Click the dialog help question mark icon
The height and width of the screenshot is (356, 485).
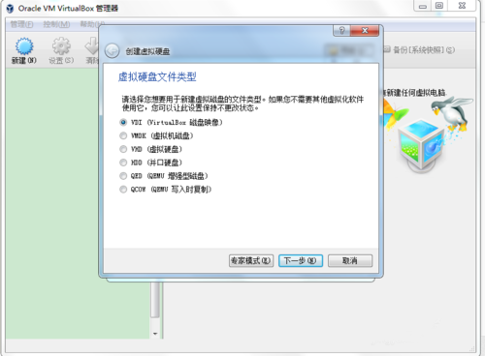(341, 31)
